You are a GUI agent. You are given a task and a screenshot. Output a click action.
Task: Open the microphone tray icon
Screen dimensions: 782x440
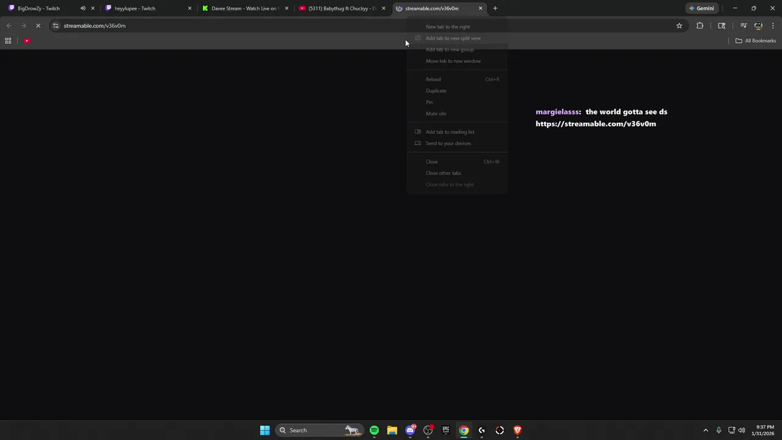click(x=718, y=430)
